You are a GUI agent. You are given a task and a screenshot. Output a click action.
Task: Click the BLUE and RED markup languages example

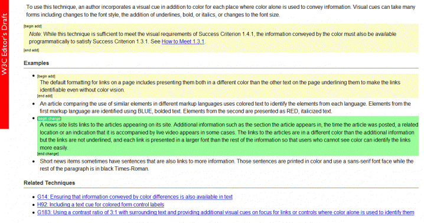pos(225,107)
